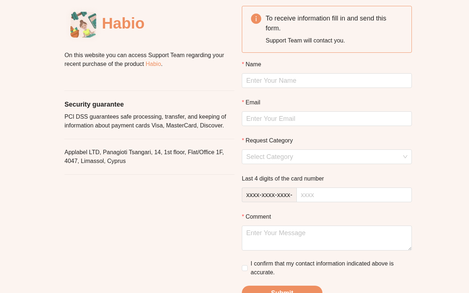The image size is (469, 293).
Task: Click the xxxx-xxxx-xxxx- card prefix box
Action: tap(269, 195)
